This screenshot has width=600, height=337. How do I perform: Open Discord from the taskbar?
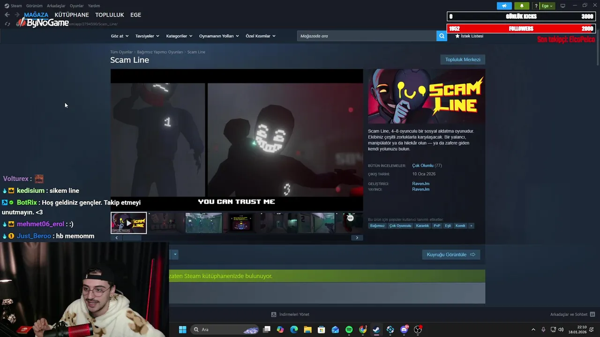(x=404, y=330)
